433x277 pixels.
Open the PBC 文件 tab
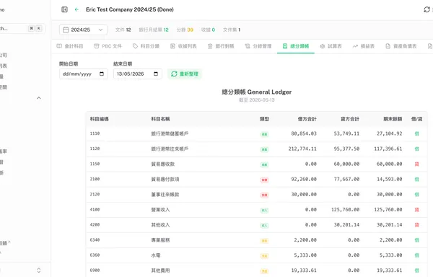pyautogui.click(x=108, y=46)
